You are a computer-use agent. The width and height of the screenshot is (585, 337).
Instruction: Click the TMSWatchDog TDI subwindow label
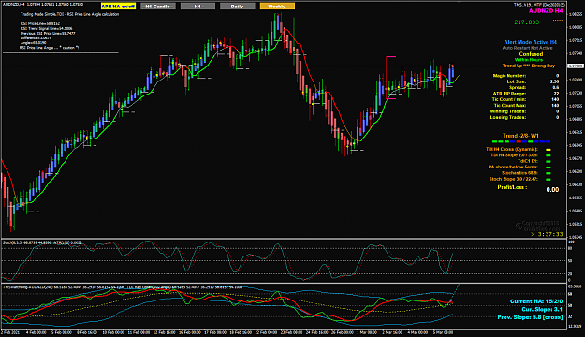123,287
